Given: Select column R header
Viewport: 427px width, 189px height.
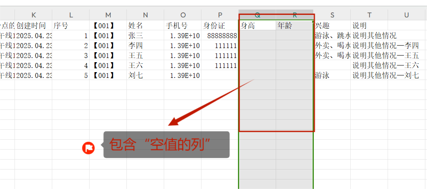Looking at the screenshot, I should (295, 15).
